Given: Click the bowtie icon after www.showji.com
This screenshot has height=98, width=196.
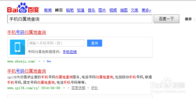Looking at the screenshot, I should point(49,61).
